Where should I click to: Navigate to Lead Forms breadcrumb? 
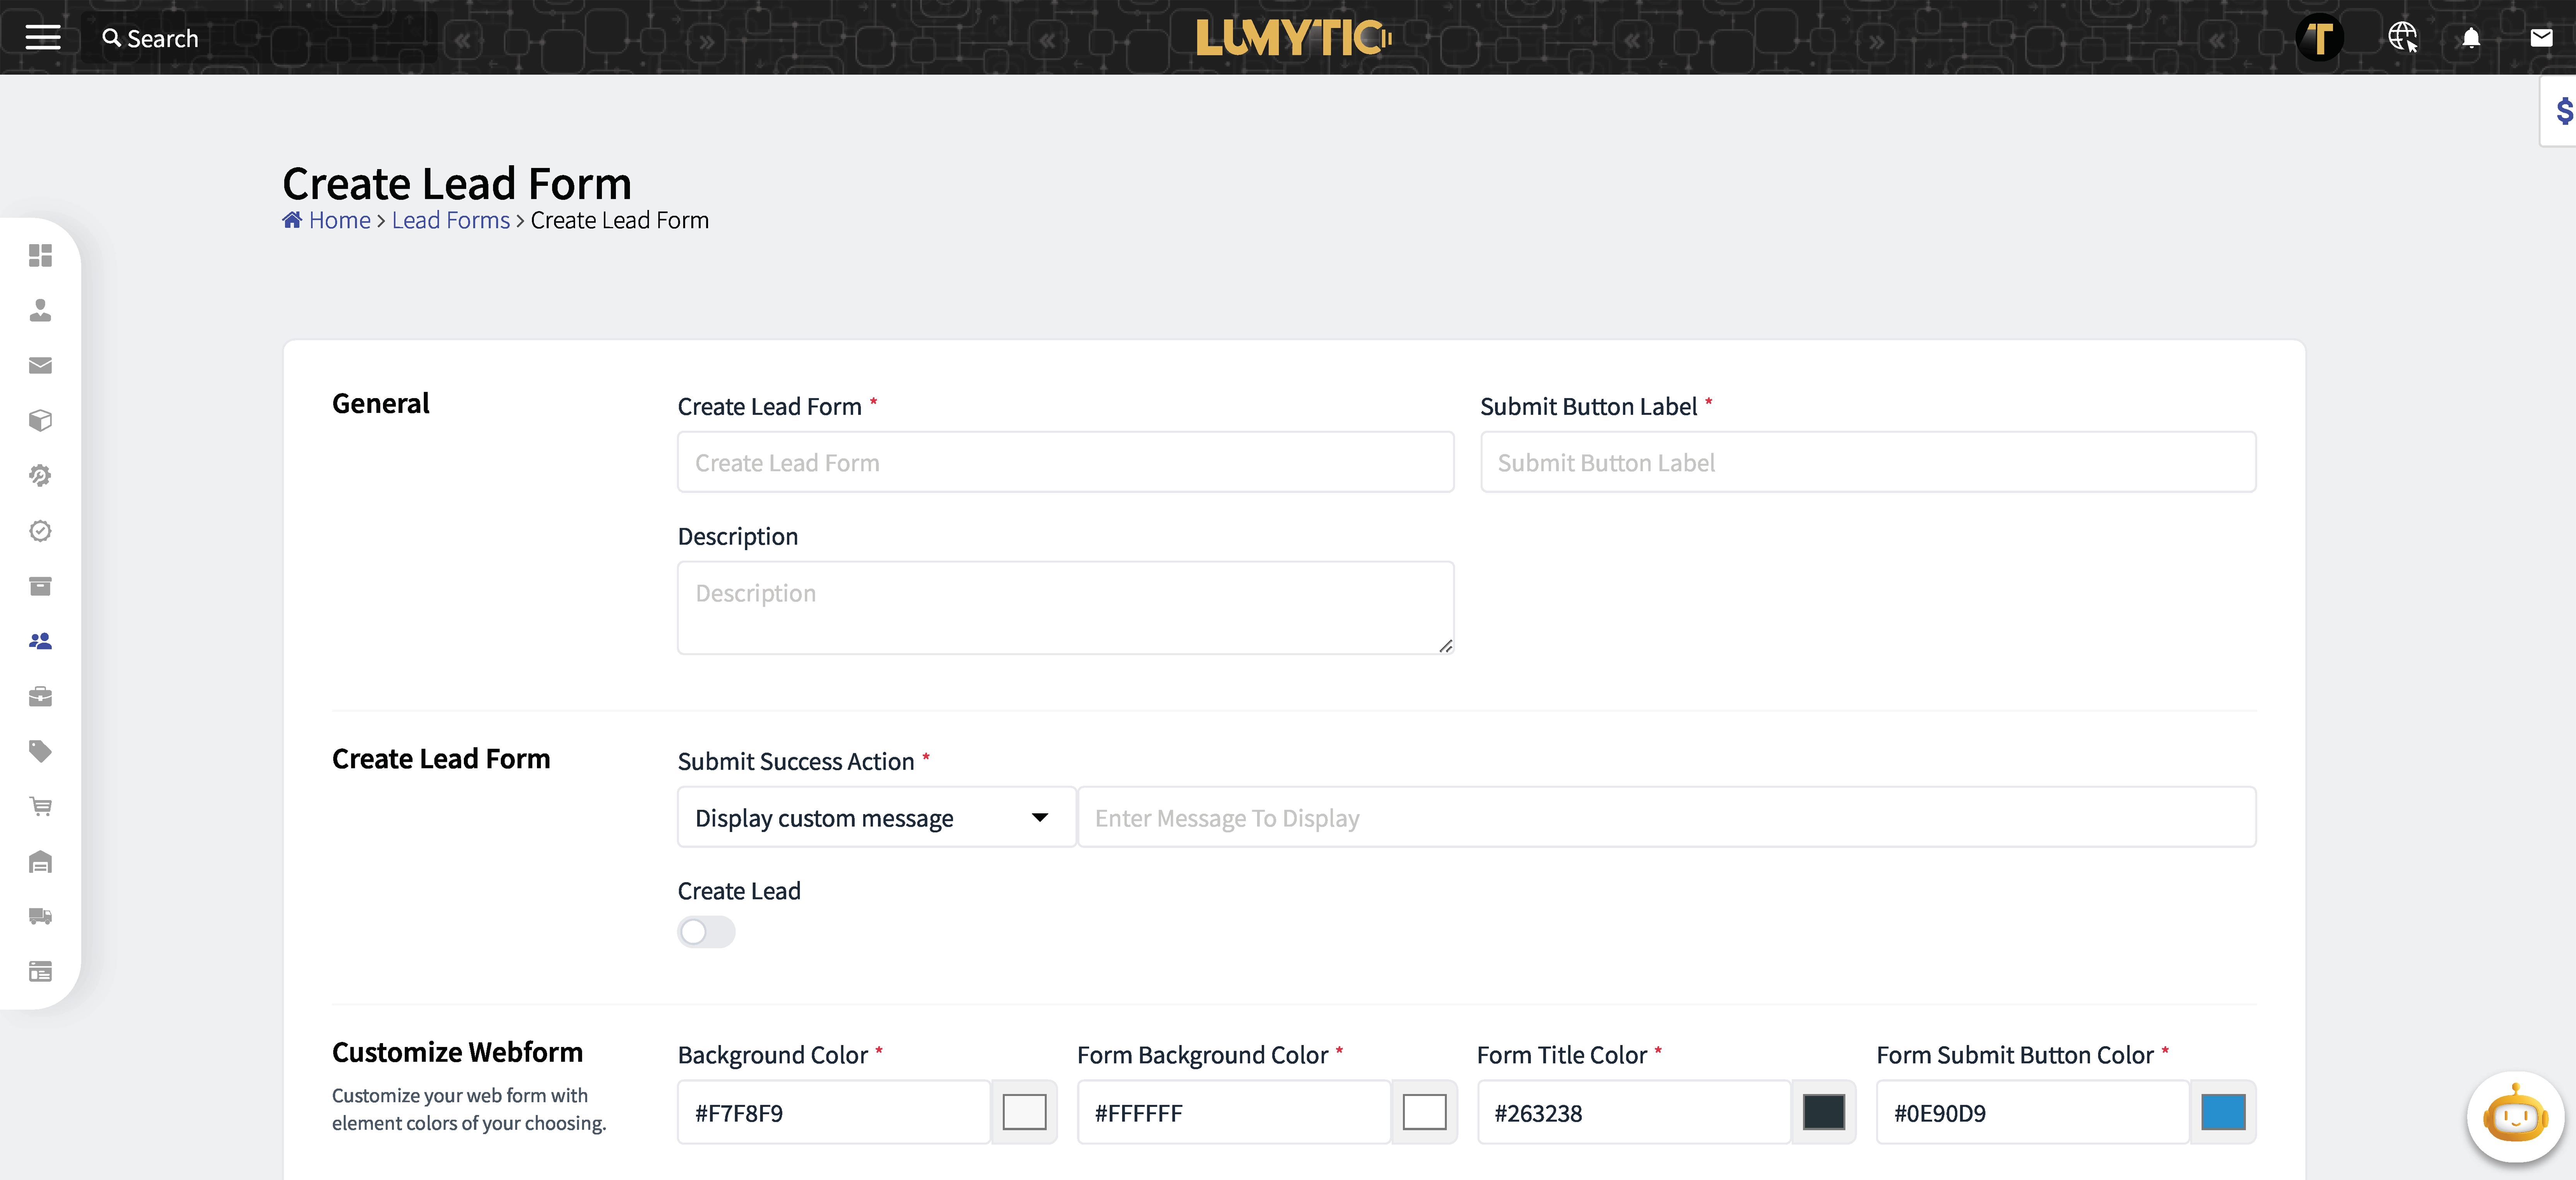click(450, 220)
